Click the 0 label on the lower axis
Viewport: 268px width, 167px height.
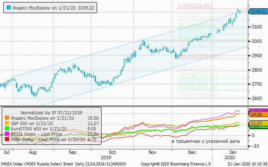253,135
